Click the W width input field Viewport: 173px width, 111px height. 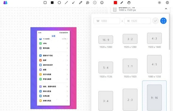[107, 21]
